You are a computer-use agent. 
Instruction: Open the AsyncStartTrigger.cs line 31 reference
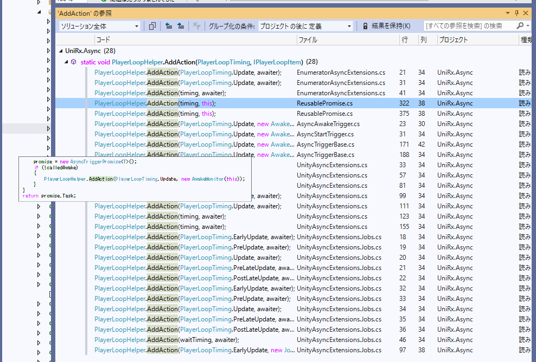pyautogui.click(x=293, y=134)
